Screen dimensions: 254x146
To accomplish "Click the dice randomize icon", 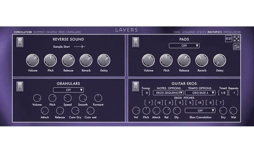I will coord(237,39).
